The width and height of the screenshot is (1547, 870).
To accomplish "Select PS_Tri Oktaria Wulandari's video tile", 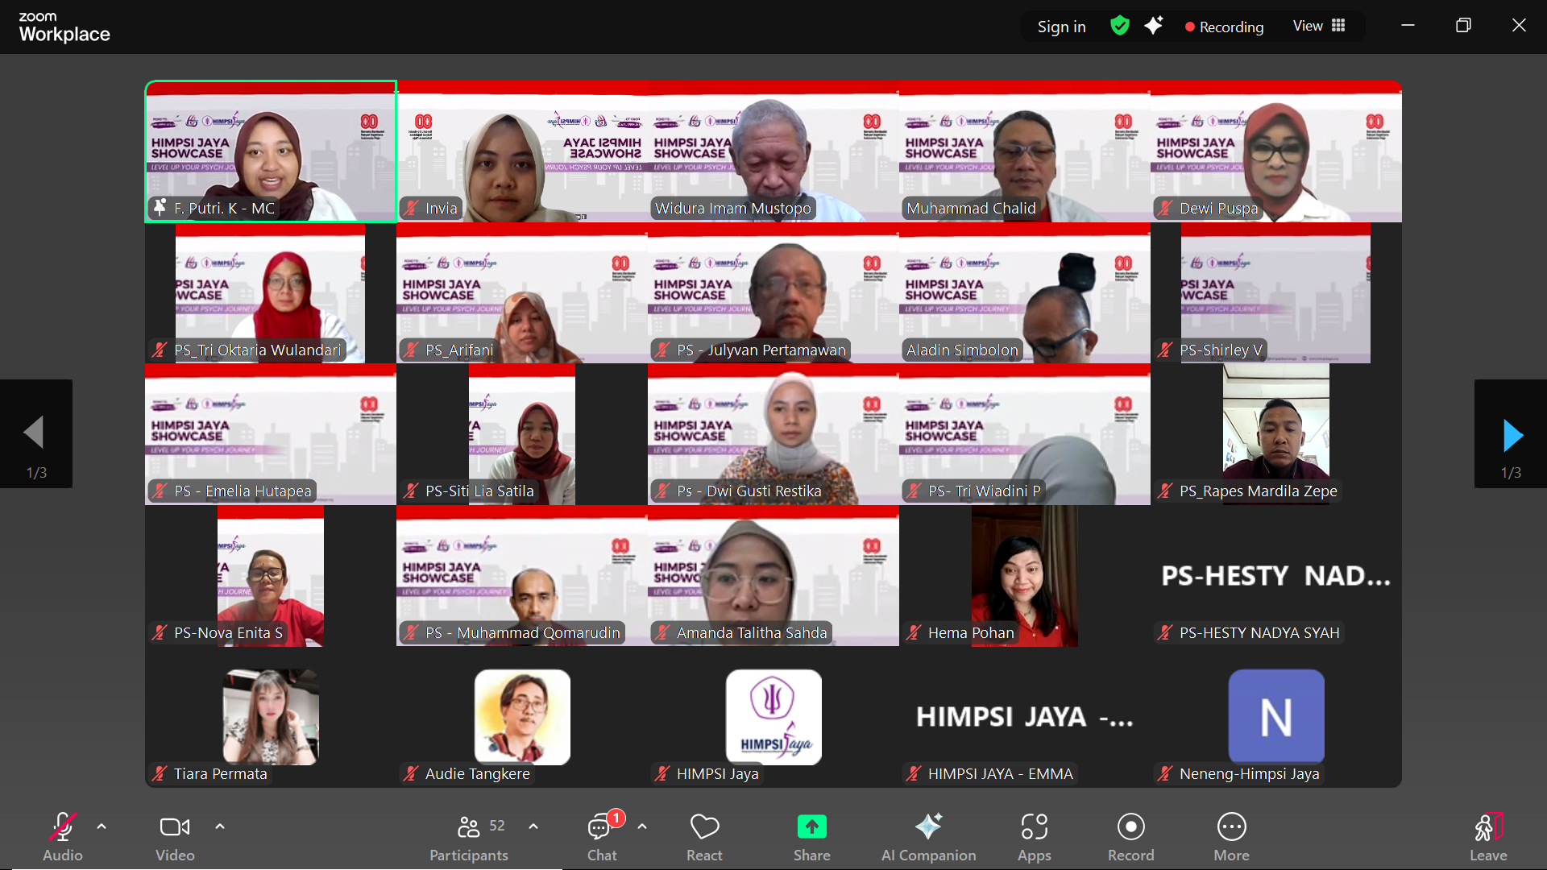I will coord(271,293).
